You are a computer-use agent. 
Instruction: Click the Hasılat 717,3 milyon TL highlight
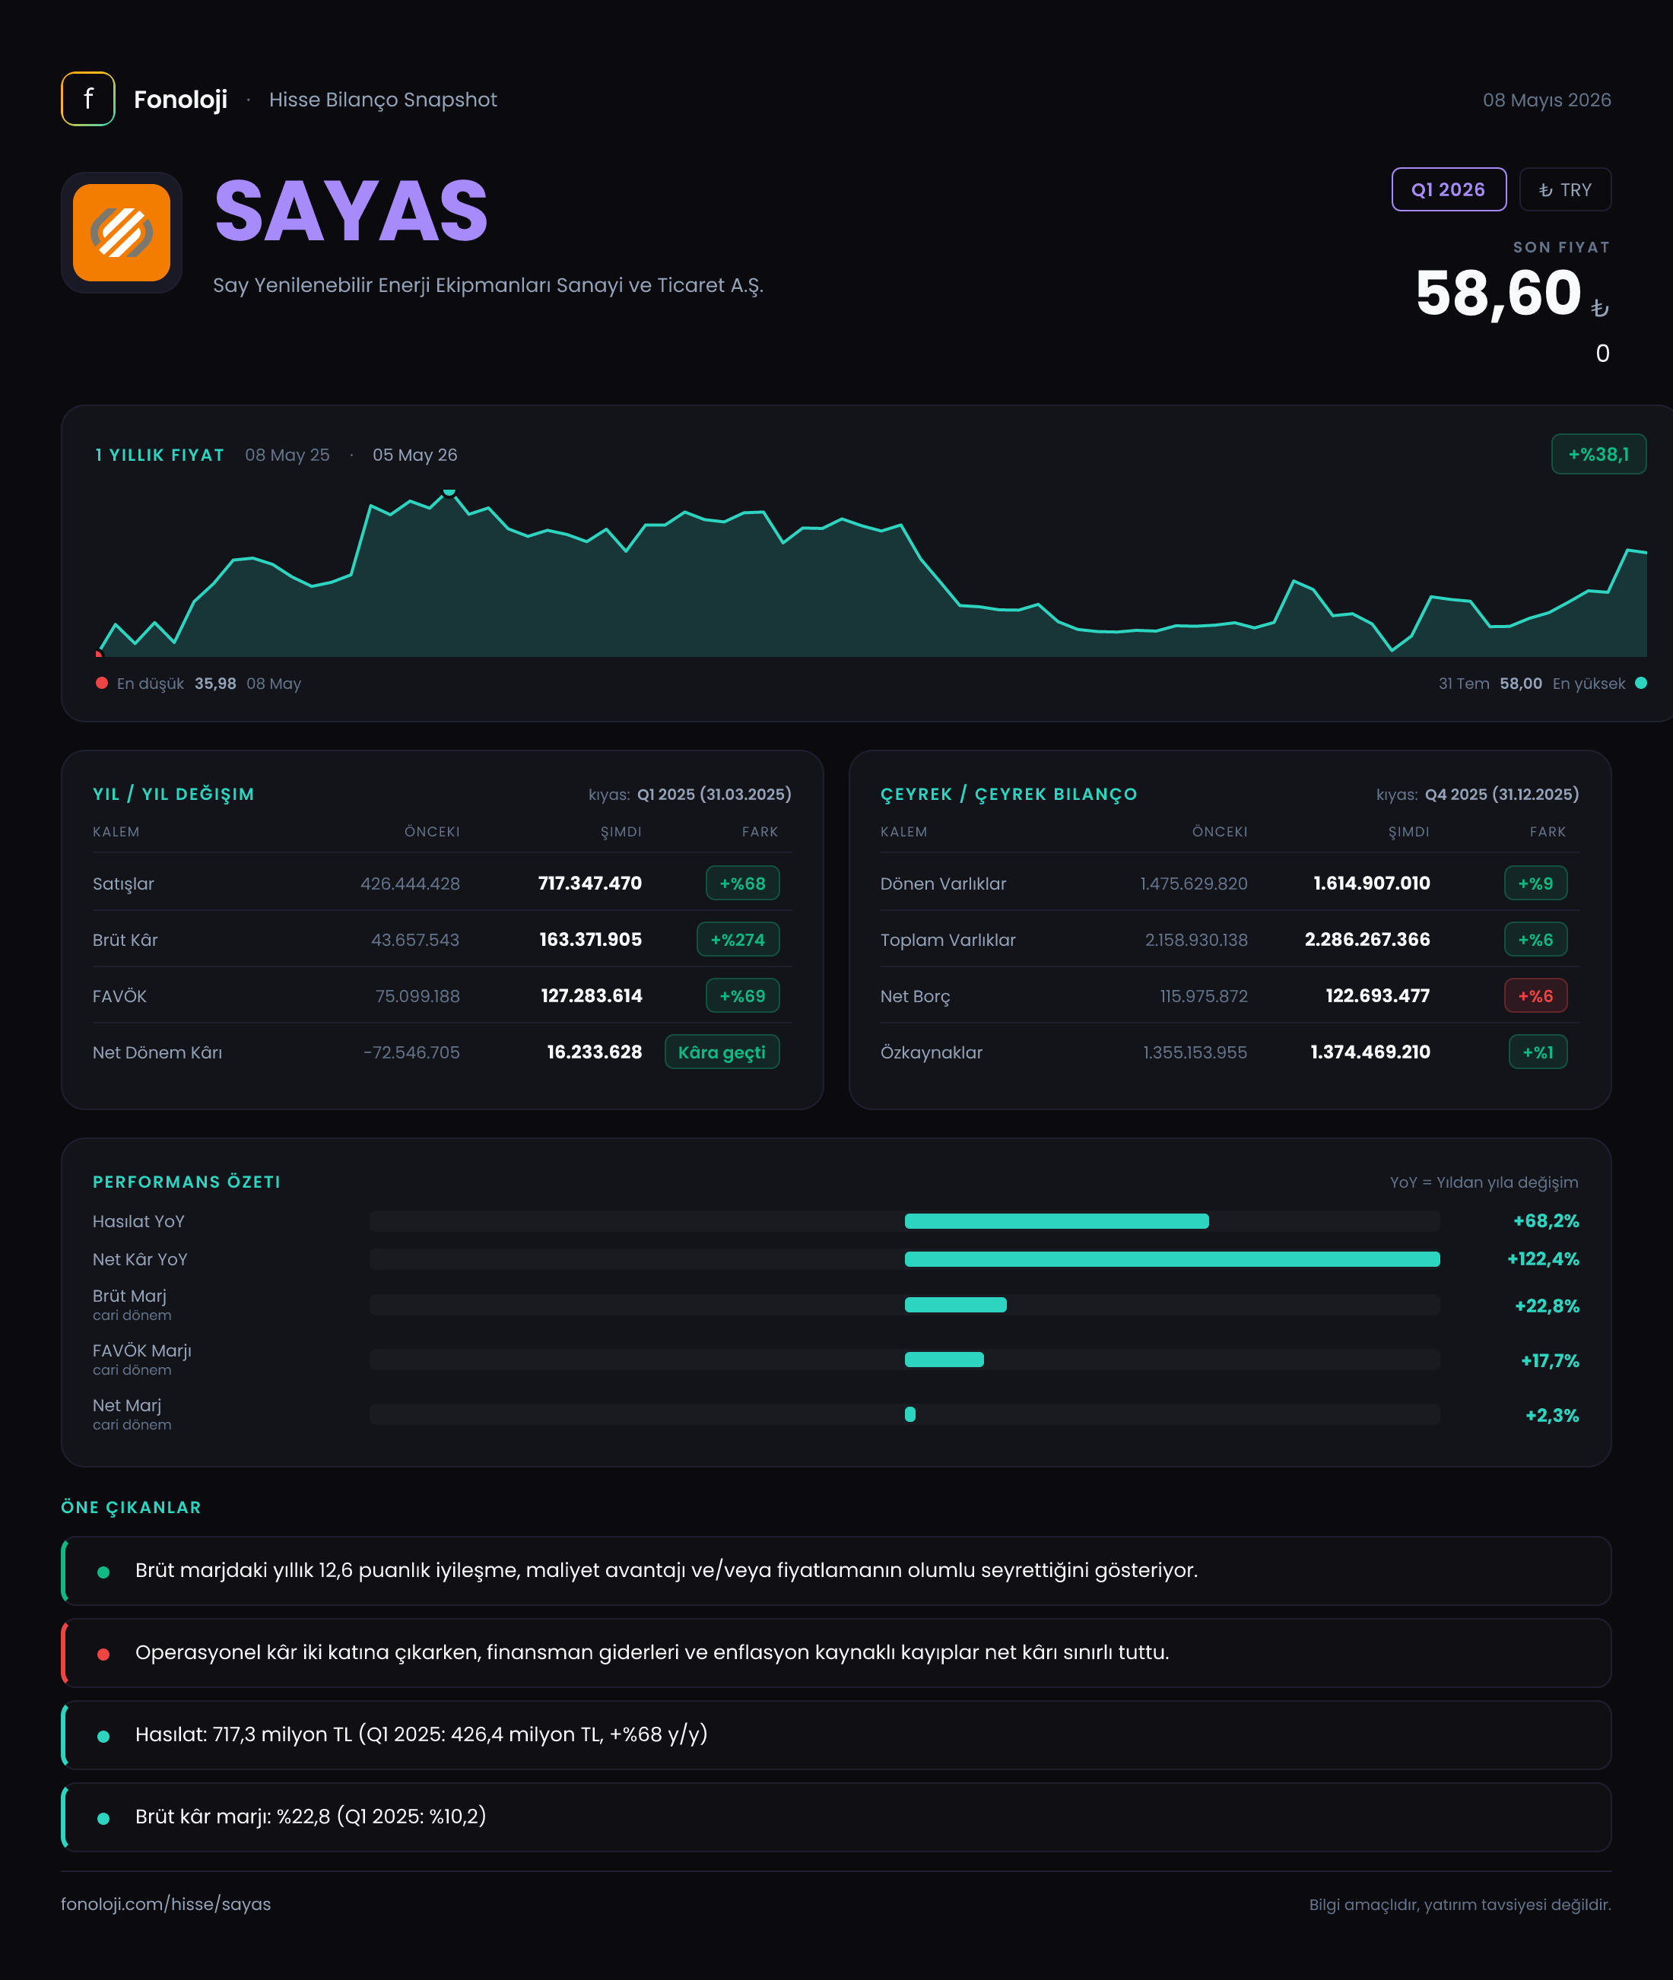point(836,1735)
